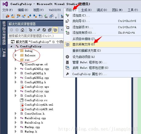Click the wrench icon beside ConfigPolicy 属性
Image resolution: width=141 pixels, height=134 pixels.
[x=67, y=74]
